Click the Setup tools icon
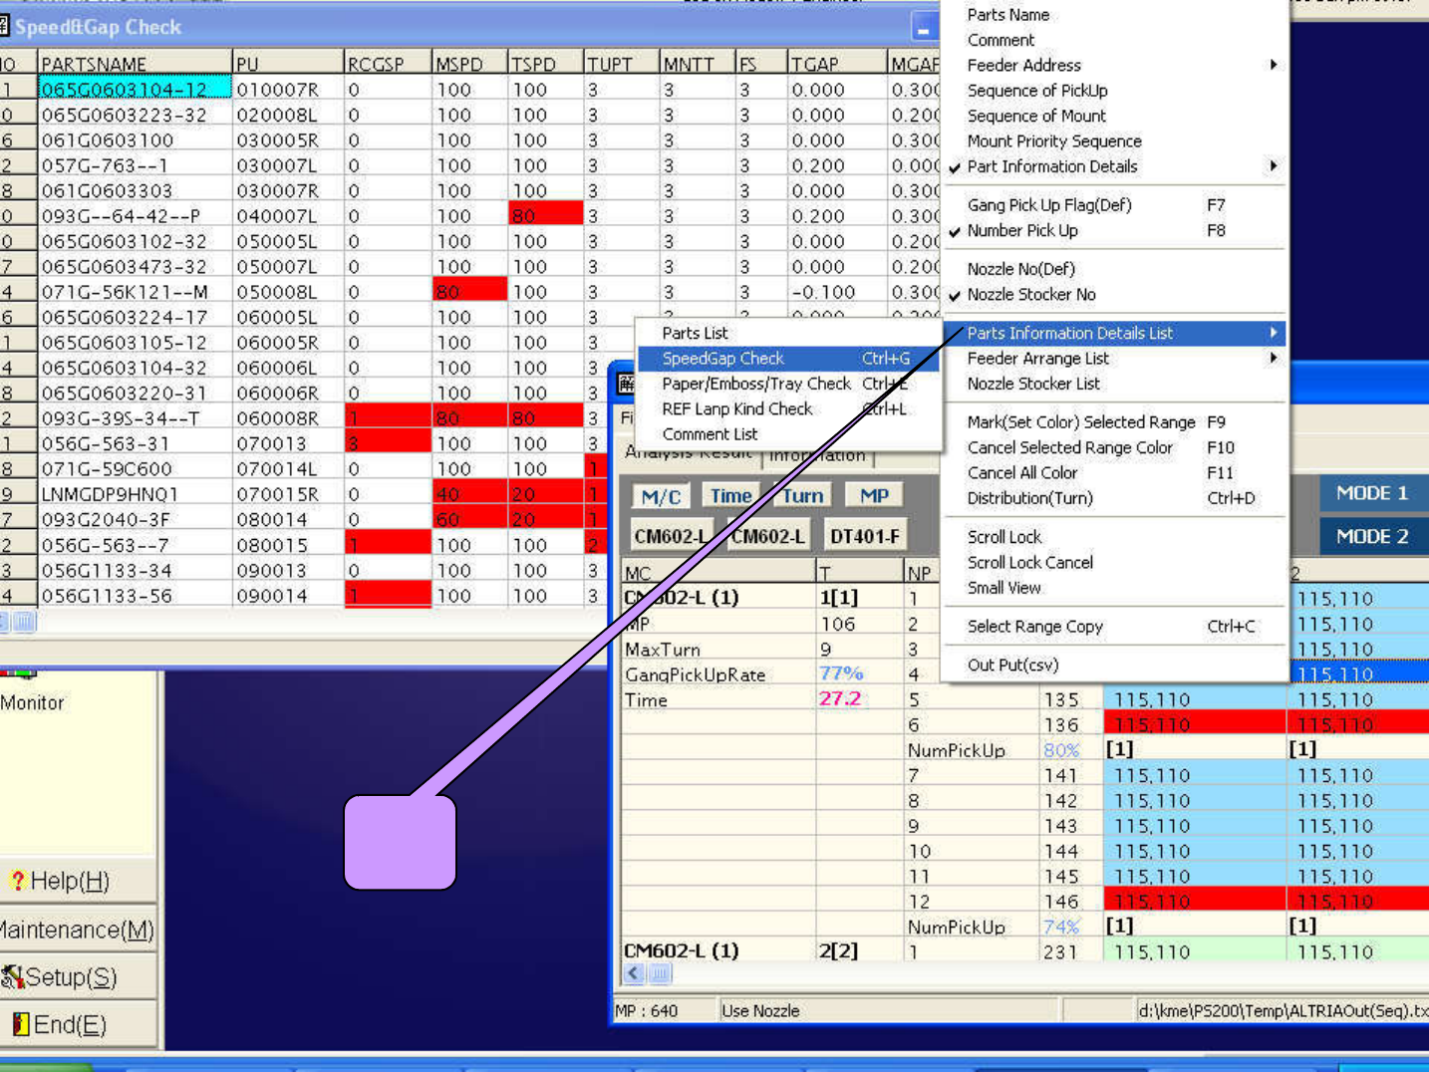Viewport: 1429px width, 1072px height. tap(12, 977)
